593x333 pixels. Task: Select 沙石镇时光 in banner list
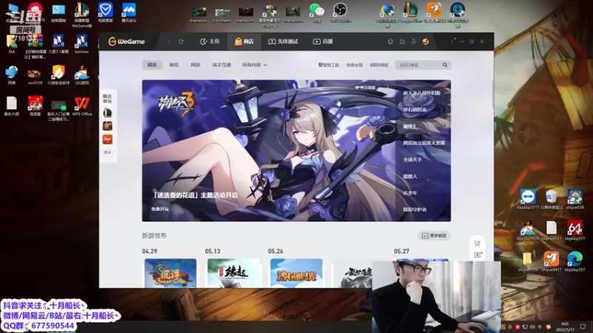[x=415, y=110]
